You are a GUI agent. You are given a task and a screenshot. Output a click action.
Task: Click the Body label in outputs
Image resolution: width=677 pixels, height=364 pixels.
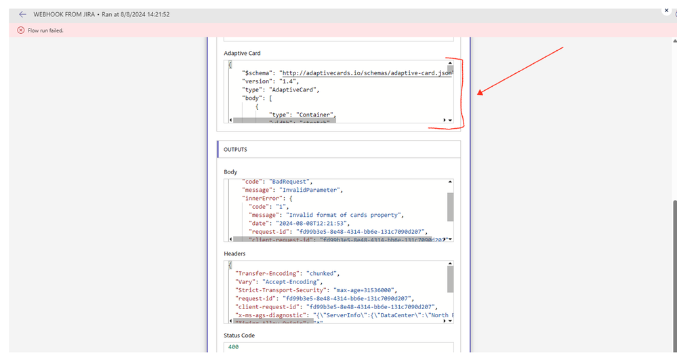[230, 172]
